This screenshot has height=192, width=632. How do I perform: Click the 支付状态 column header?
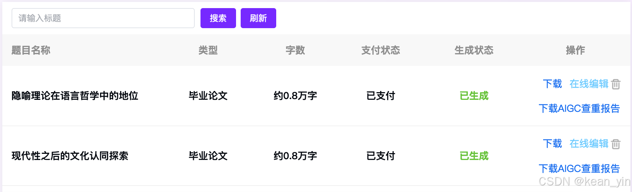click(381, 50)
